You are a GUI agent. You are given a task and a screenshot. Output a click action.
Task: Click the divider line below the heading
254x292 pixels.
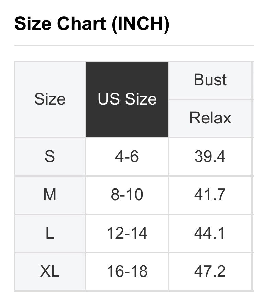[134, 46]
